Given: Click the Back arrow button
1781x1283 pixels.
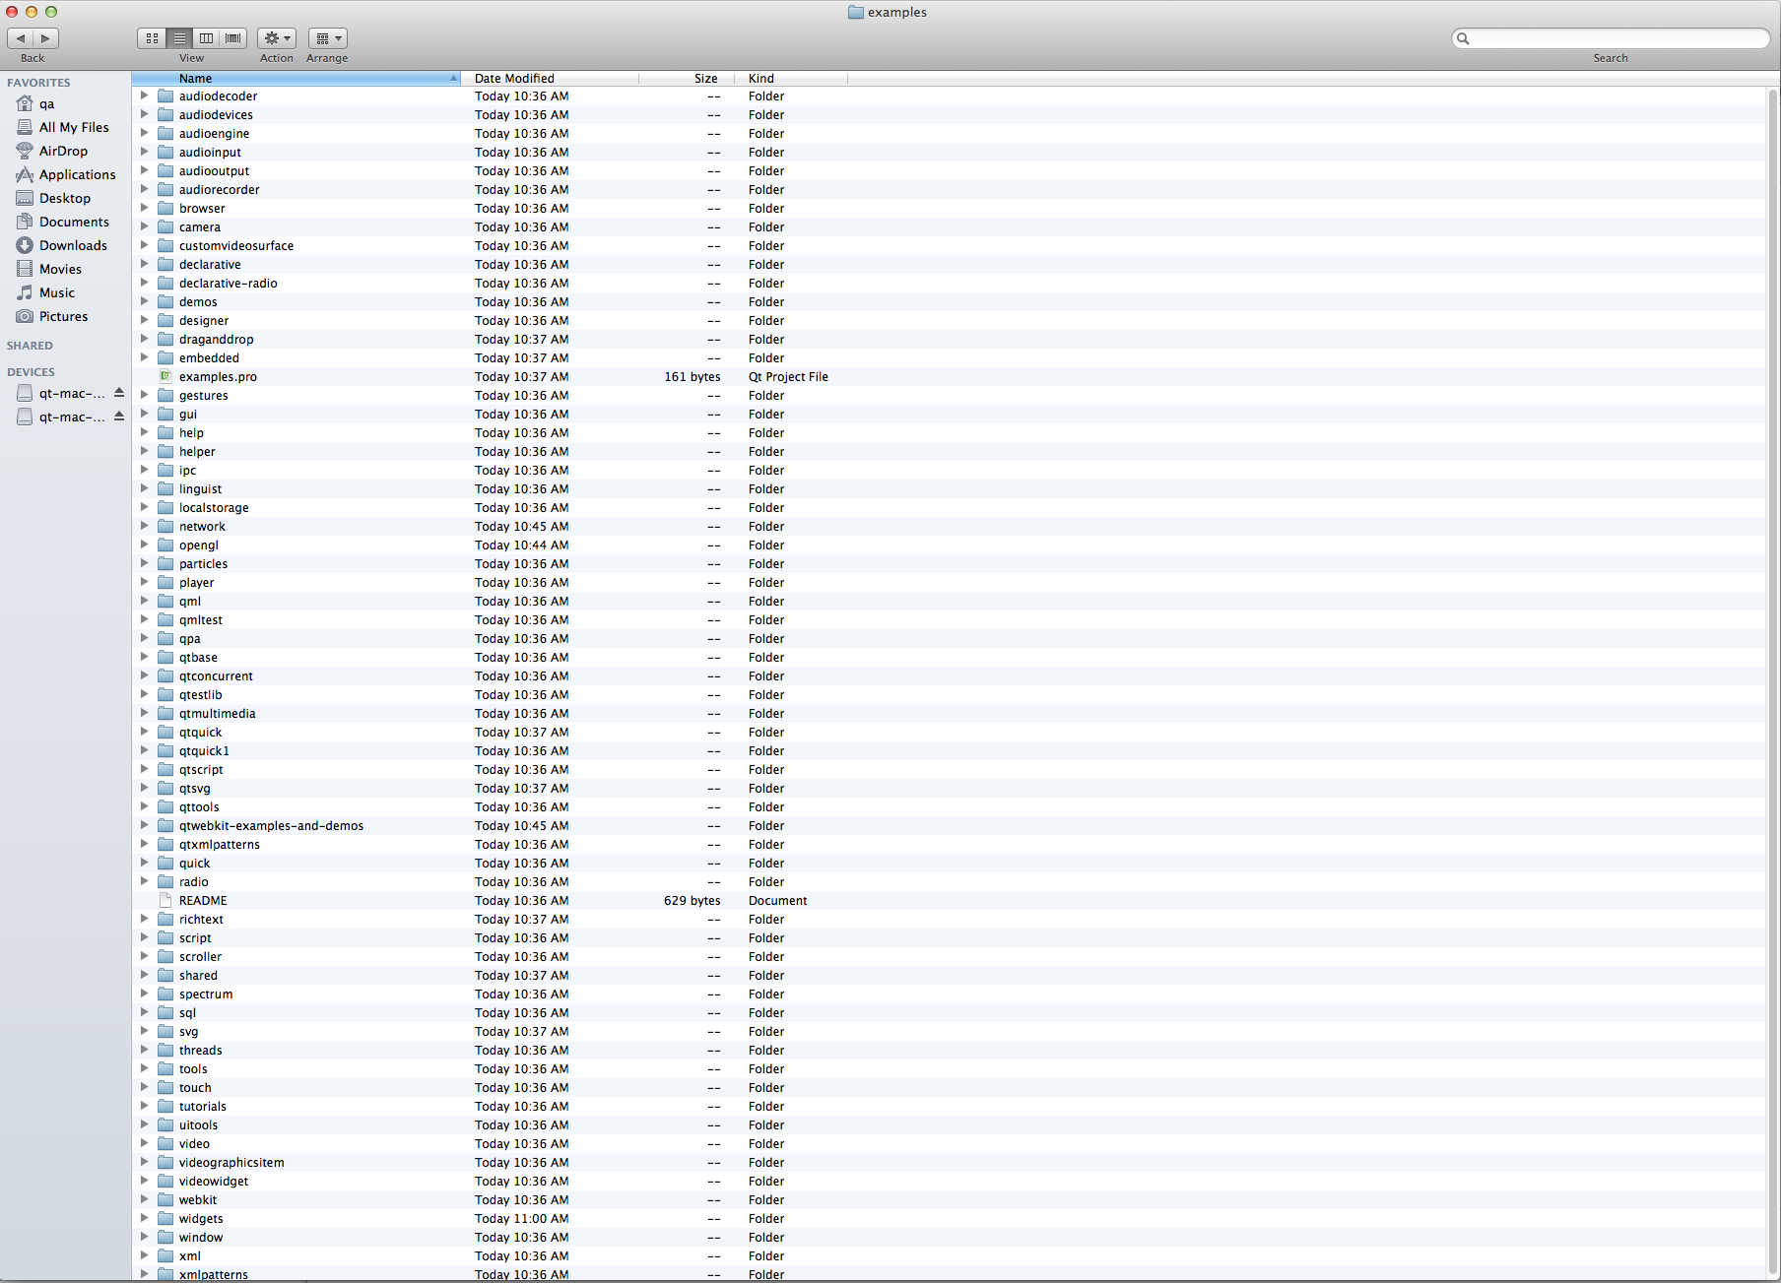Looking at the screenshot, I should pyautogui.click(x=21, y=38).
